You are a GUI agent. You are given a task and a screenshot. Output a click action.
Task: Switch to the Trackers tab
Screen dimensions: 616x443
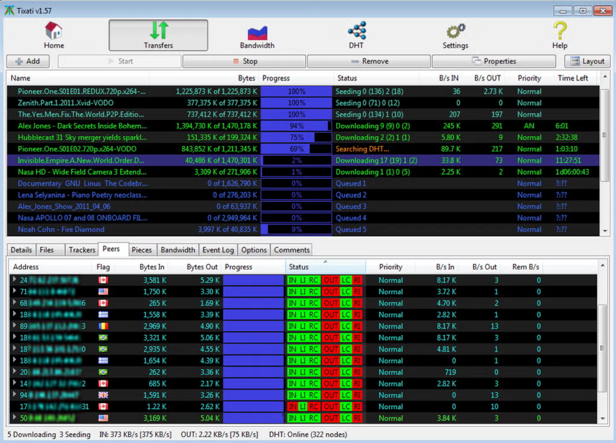point(82,250)
